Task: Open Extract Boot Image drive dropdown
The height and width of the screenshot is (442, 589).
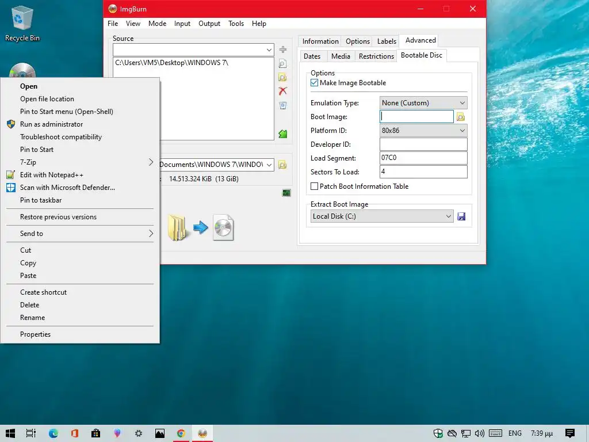Action: (448, 216)
